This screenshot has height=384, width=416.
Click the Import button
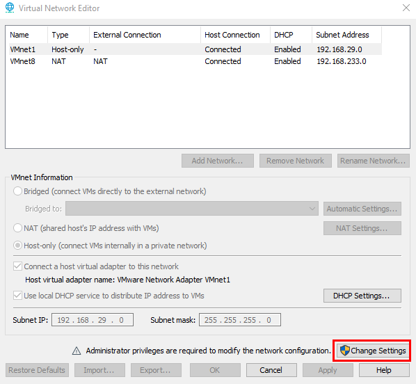click(x=99, y=370)
